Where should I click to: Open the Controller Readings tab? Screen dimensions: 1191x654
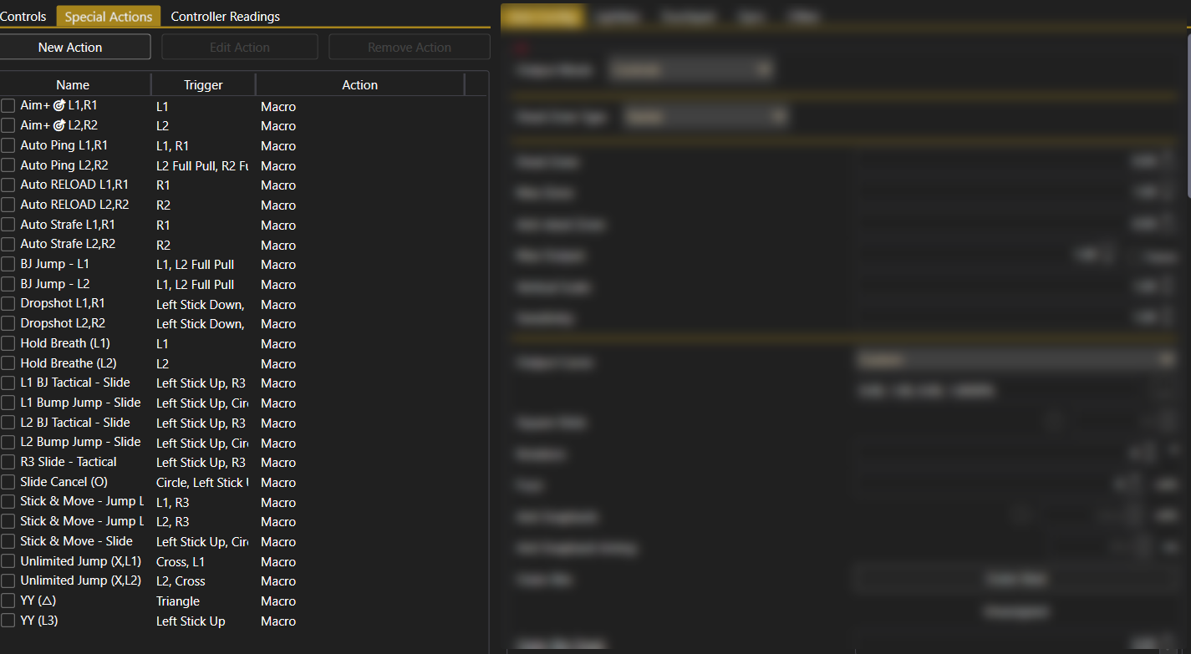point(225,15)
